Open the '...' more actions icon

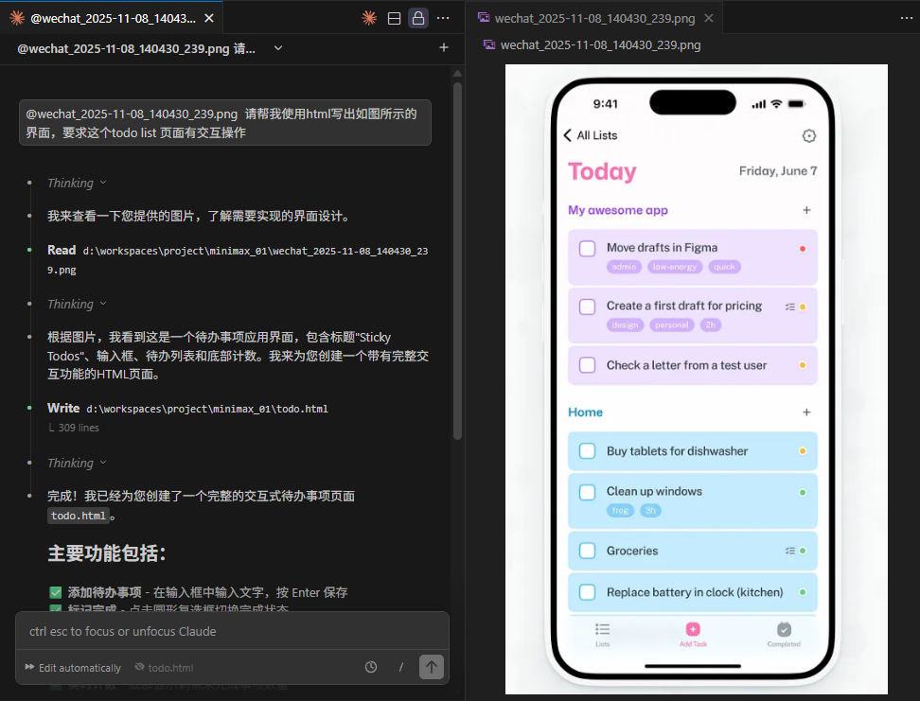442,18
